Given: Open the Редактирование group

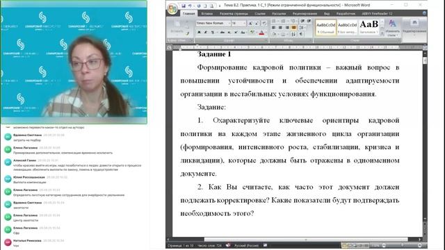Looking at the screenshot, I should click(414, 27).
